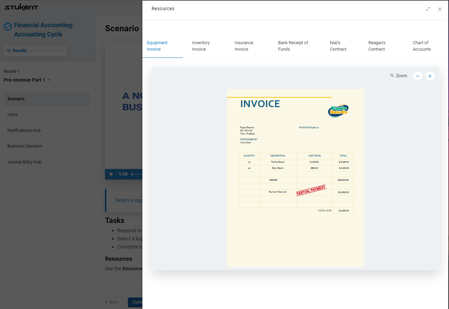Screen dimensions: 449x309
Task: Select Scenario in the sidebar
Action: pos(47,99)
